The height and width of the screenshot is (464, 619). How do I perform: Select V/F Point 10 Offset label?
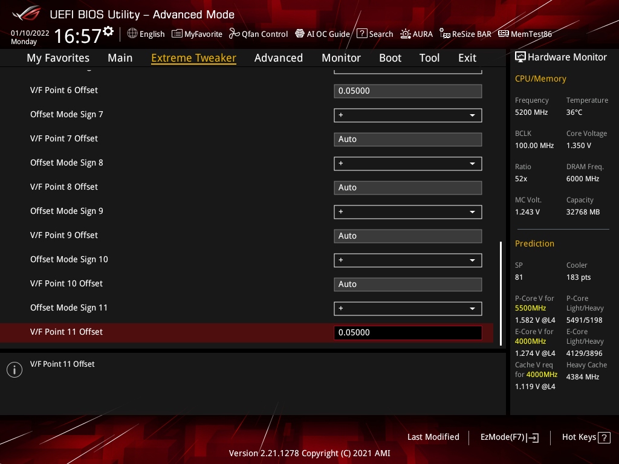[66, 284]
